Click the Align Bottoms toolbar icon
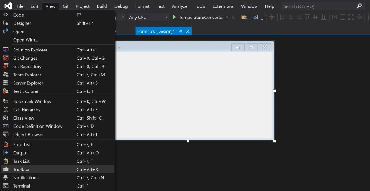This screenshot has height=191, width=370. (x=324, y=17)
